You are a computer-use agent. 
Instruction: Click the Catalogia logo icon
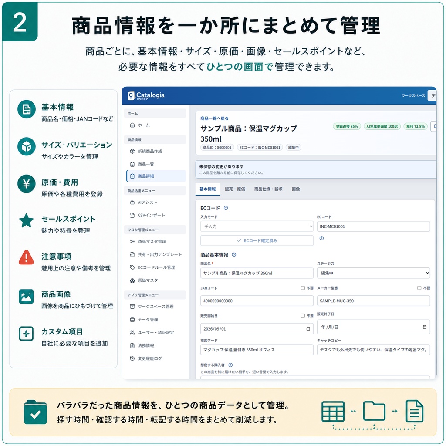(x=131, y=95)
